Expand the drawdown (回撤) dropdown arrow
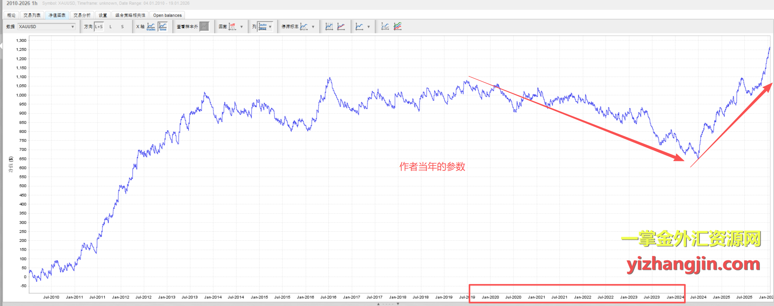 click(x=241, y=27)
